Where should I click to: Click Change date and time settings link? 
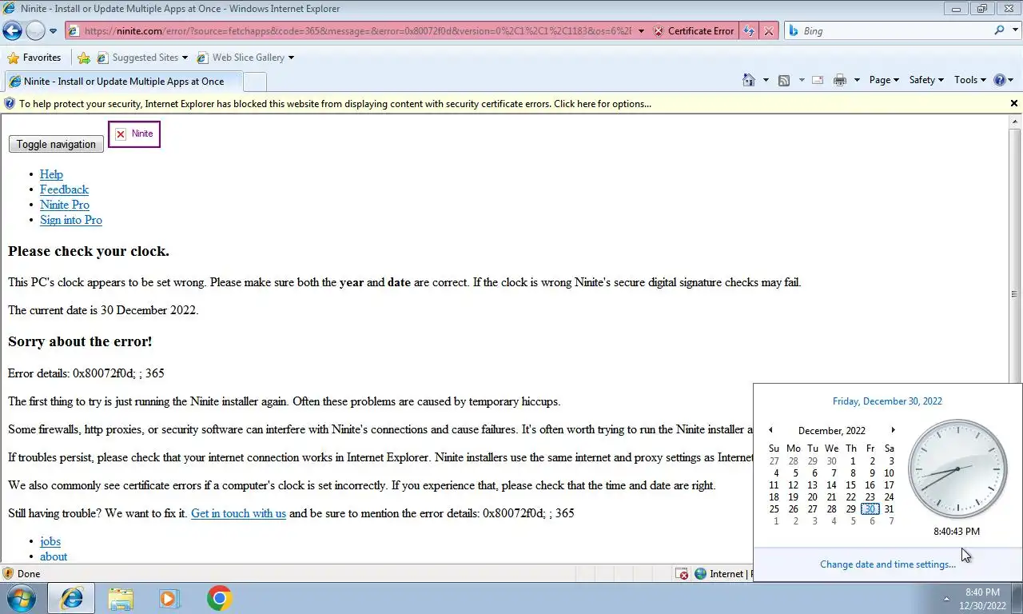click(x=887, y=564)
